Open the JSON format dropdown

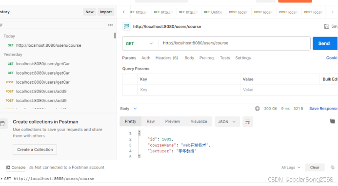227,122
